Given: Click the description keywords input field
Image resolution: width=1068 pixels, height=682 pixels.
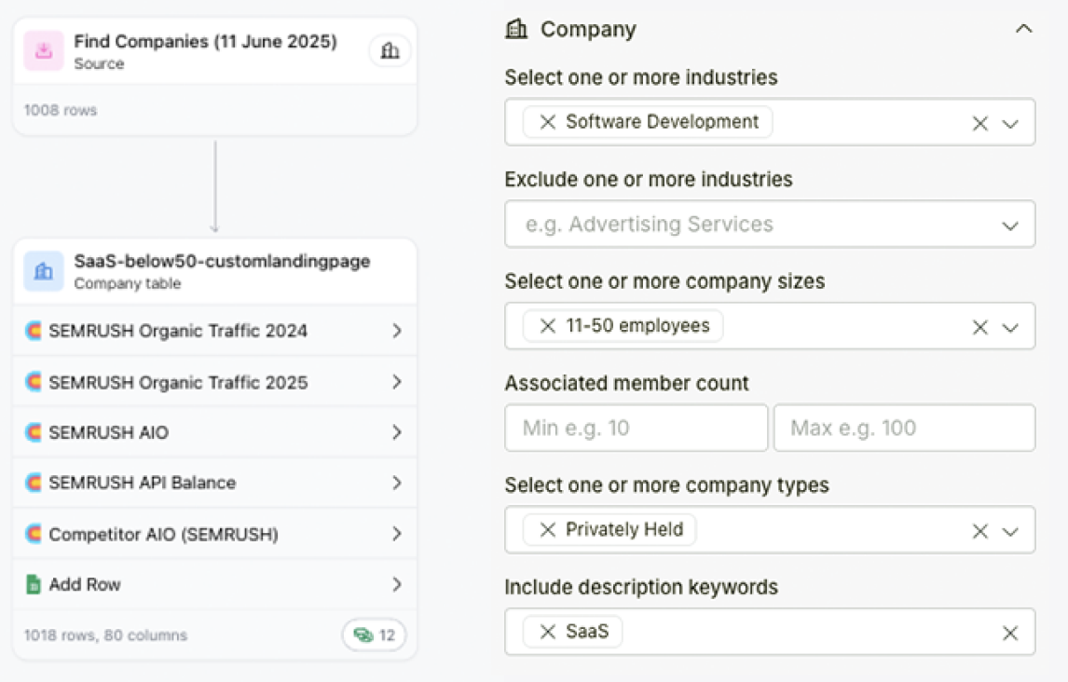Looking at the screenshot, I should 770,632.
